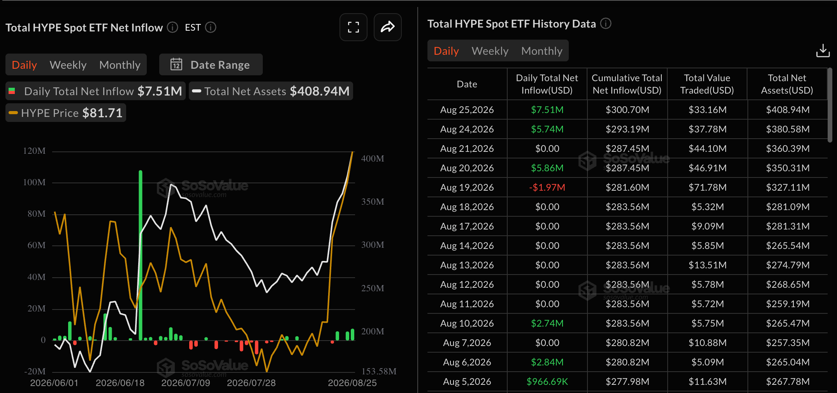Switch History Data to Weekly
This screenshot has width=837, height=393.
tap(490, 51)
